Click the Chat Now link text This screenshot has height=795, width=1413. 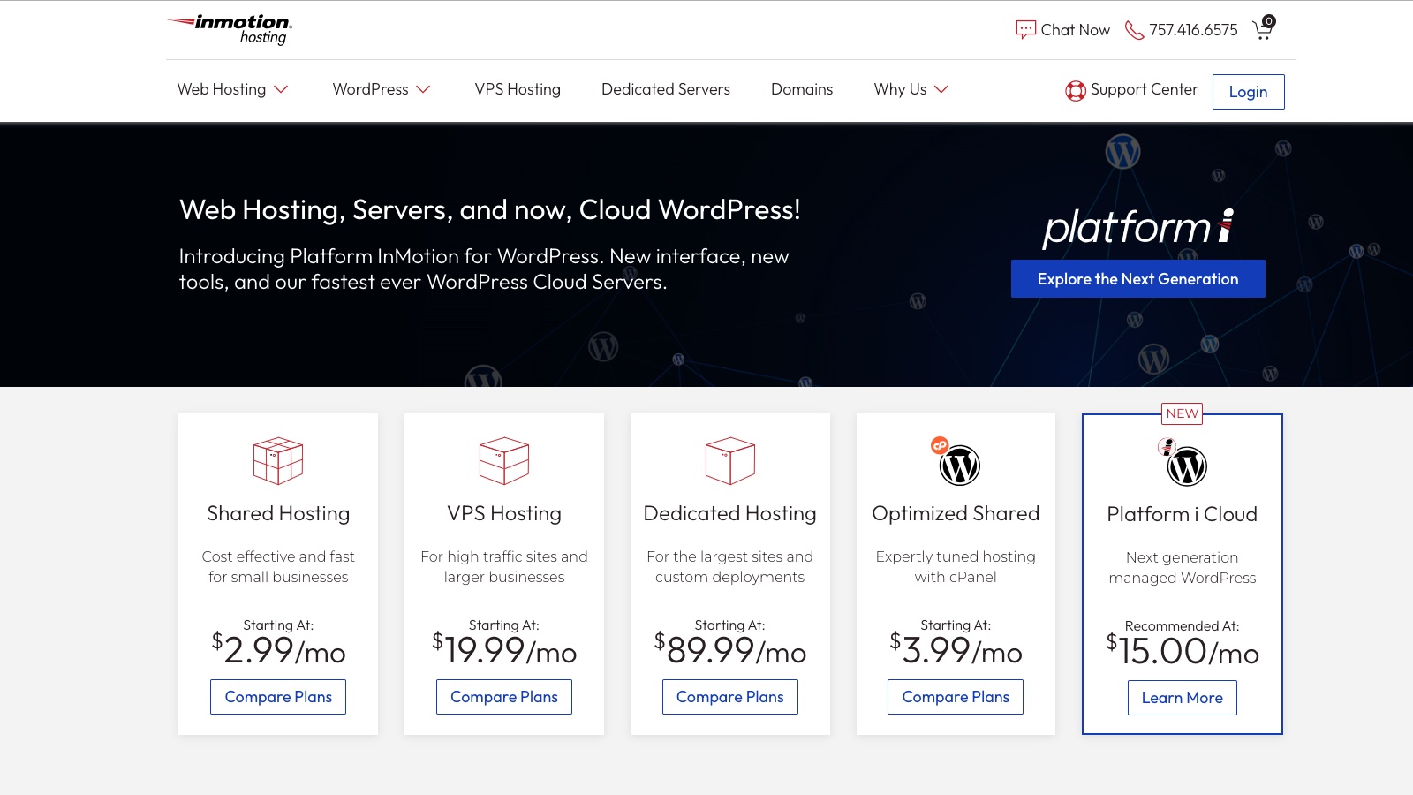click(1076, 30)
